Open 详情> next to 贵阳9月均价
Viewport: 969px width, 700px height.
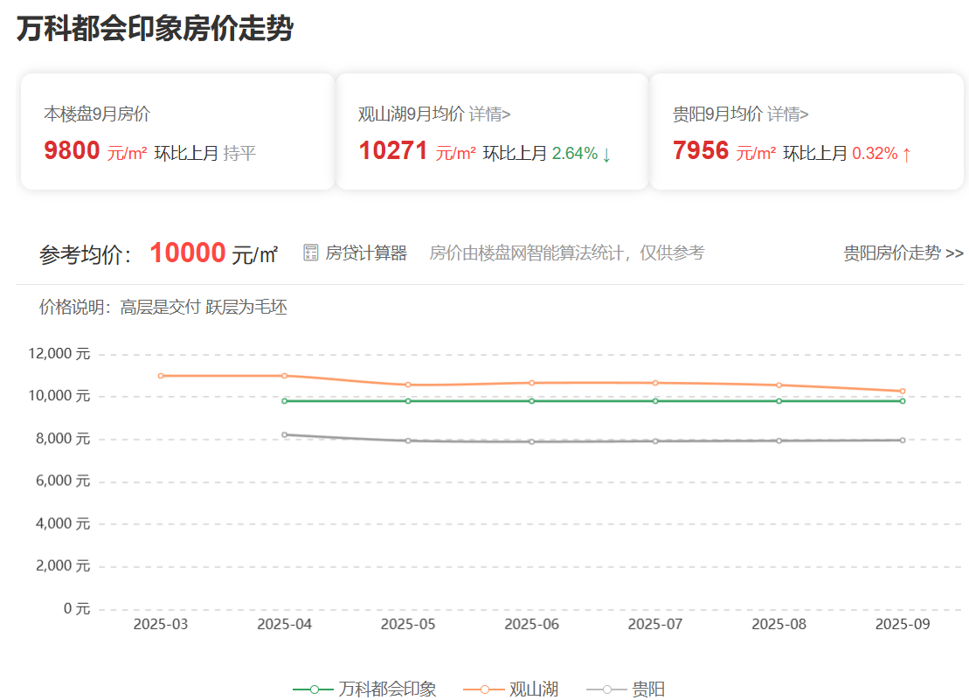click(787, 114)
